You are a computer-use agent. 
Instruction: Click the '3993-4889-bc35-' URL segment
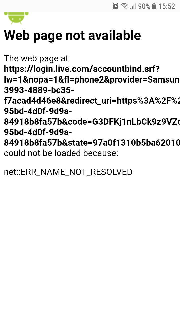pyautogui.click(x=39, y=90)
